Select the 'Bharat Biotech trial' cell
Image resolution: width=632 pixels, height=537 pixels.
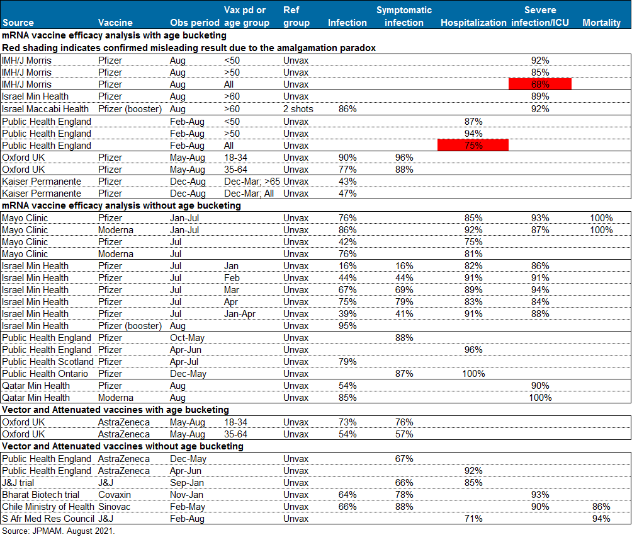tap(41, 495)
